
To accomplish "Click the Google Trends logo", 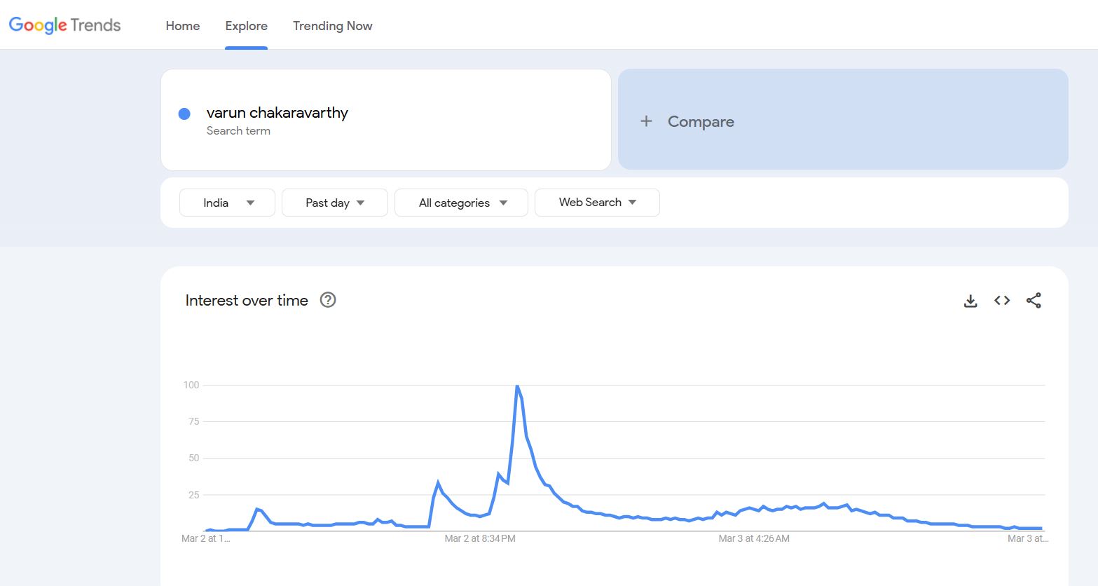I will tap(64, 25).
